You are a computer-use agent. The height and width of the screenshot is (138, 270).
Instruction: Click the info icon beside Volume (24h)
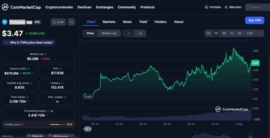click(28, 69)
